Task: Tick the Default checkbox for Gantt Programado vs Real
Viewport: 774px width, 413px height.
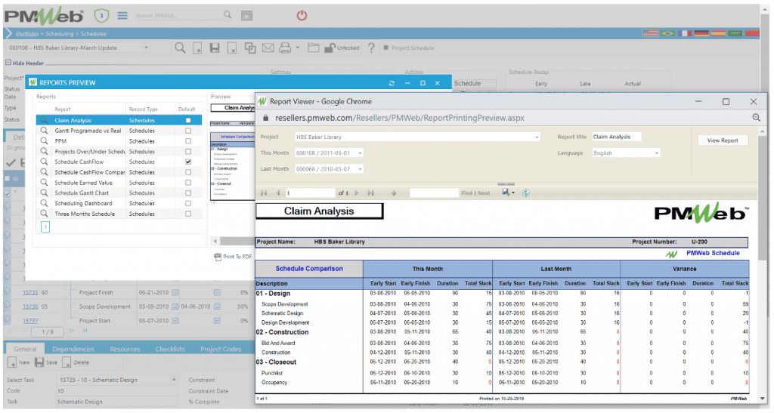Action: 188,131
